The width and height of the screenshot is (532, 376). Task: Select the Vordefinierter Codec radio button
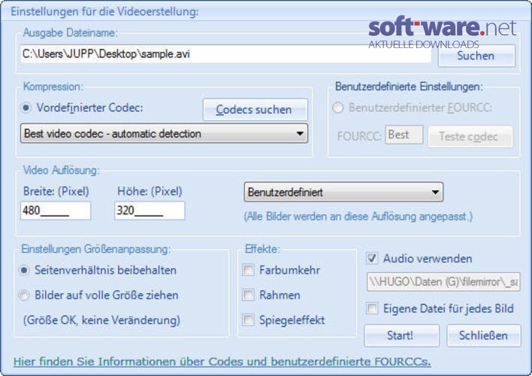[26, 108]
